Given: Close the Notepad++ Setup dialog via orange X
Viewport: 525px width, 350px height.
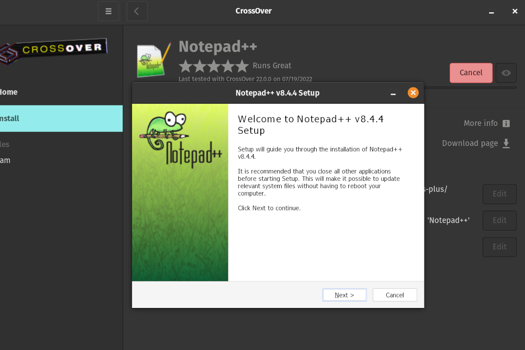Looking at the screenshot, I should point(413,93).
